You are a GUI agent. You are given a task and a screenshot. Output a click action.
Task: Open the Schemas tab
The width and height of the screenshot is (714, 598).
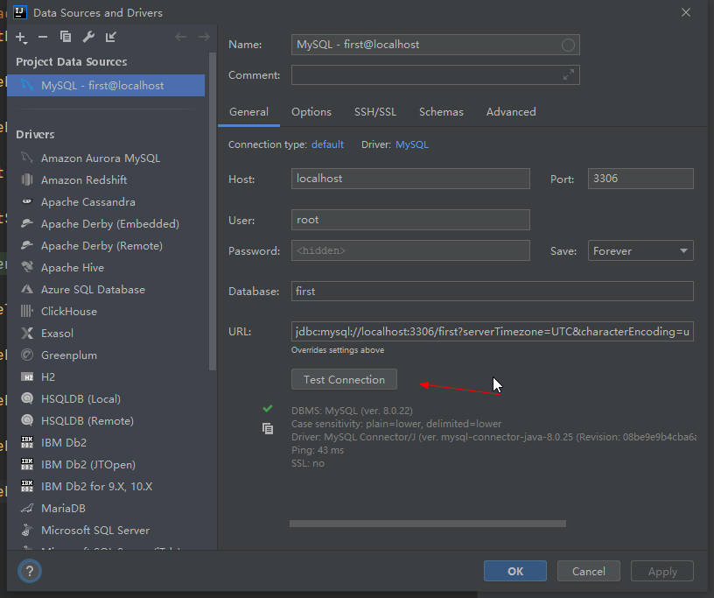point(441,112)
